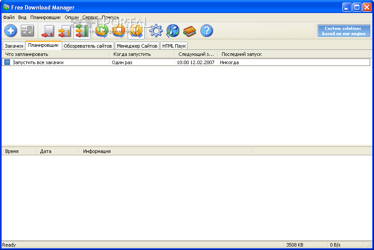Click the window resize grip in status bar
The height and width of the screenshot is (250, 374).
(369, 245)
